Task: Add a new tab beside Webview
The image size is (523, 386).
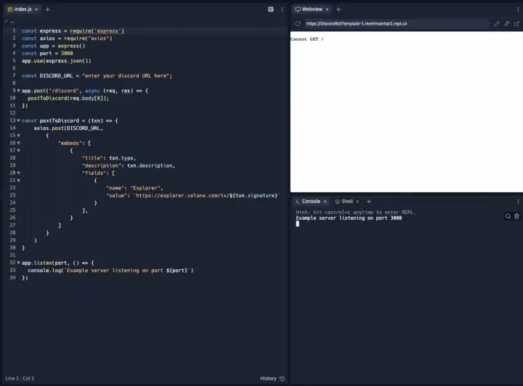Action: click(x=338, y=9)
